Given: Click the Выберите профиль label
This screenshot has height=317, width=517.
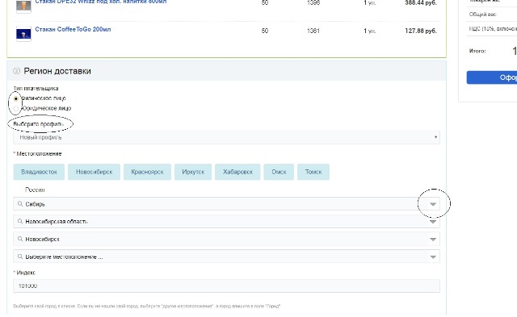Looking at the screenshot, I should tap(38, 124).
